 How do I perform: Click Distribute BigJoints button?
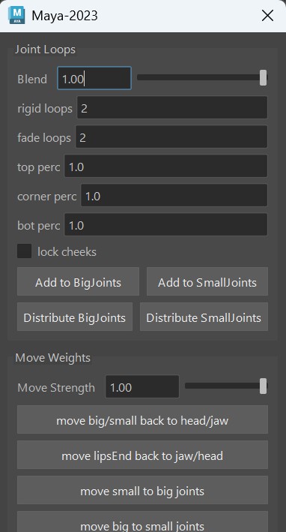click(x=75, y=317)
